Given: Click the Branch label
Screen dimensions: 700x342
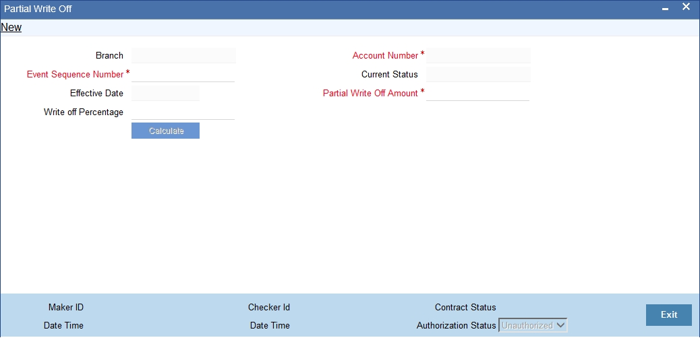Looking at the screenshot, I should 109,56.
